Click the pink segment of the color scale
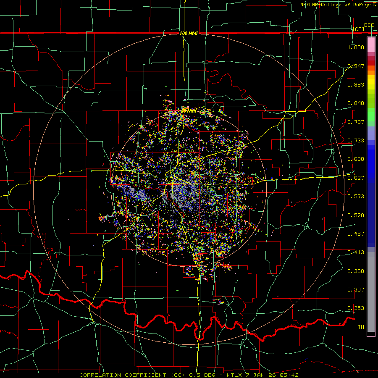Image resolution: width=378 pixels, height=378 pixels. [x=371, y=45]
